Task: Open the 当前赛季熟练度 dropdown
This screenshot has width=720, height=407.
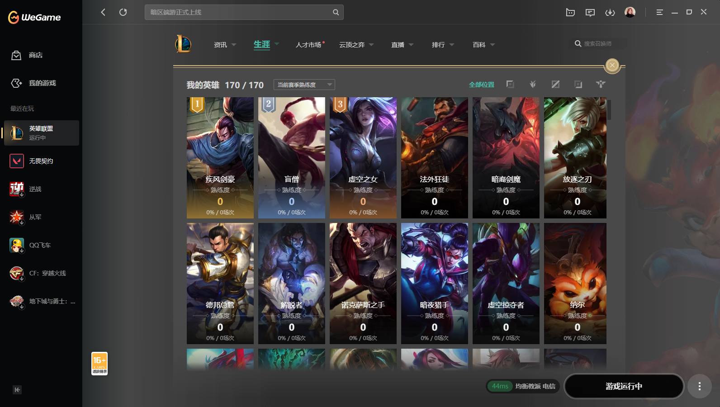Action: (304, 85)
